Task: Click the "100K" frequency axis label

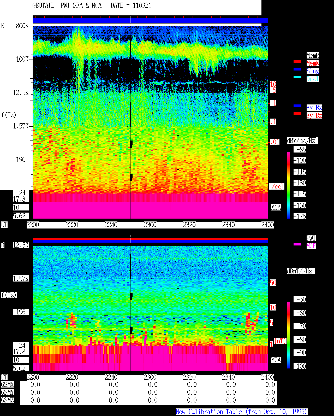Action: tap(22, 59)
